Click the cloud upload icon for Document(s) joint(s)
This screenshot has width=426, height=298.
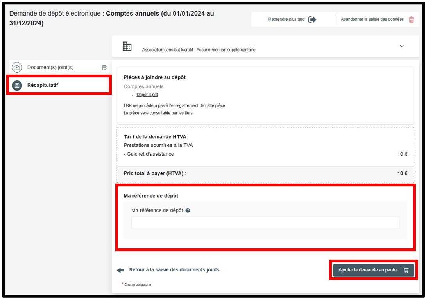click(17, 68)
